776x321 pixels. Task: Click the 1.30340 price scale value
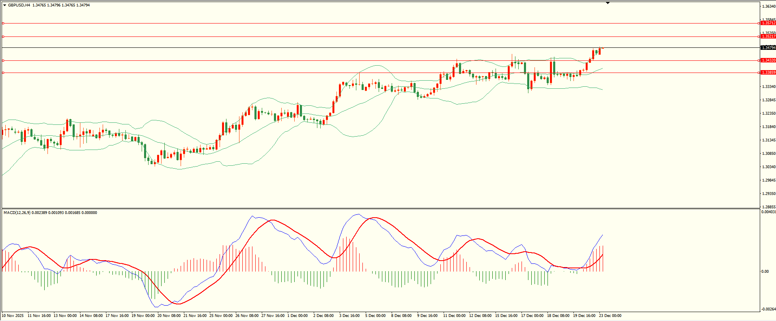[769, 167]
